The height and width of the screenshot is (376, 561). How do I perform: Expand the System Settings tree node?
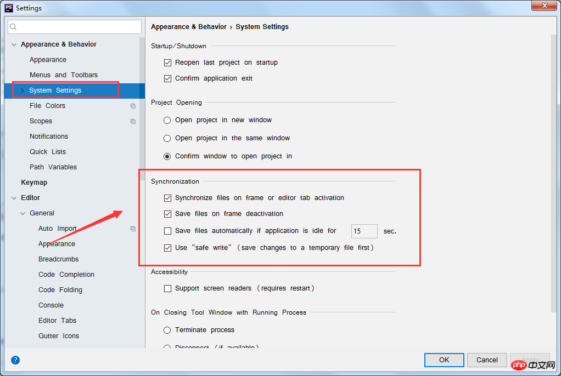(x=22, y=90)
